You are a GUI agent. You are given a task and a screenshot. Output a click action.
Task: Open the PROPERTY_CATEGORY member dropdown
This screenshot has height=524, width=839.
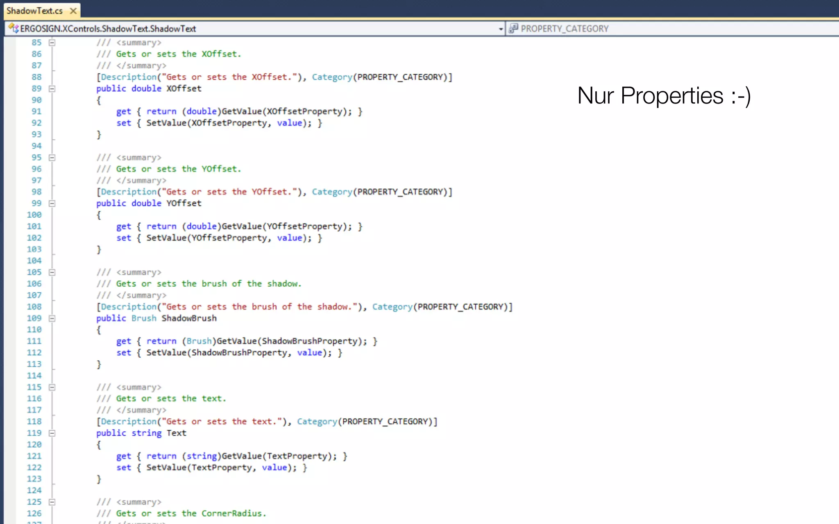[673, 29]
